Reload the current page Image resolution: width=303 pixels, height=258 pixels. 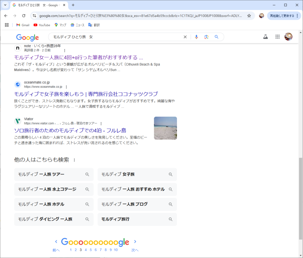(24, 16)
